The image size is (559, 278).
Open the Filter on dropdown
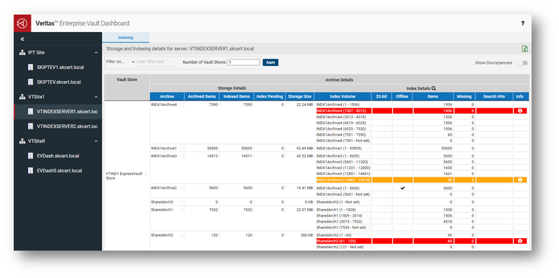point(120,61)
